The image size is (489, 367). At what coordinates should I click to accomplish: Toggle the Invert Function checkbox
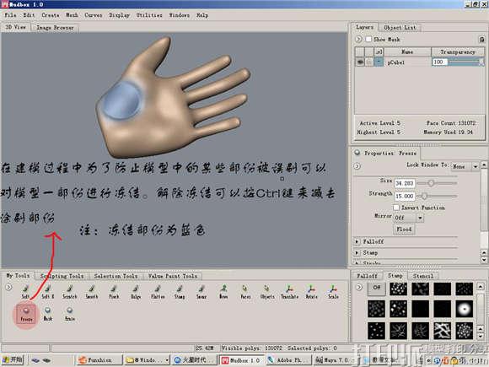point(395,208)
